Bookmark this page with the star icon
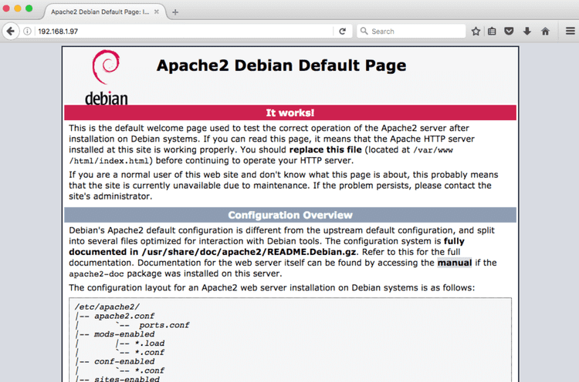Image resolution: width=579 pixels, height=382 pixels. [476, 32]
